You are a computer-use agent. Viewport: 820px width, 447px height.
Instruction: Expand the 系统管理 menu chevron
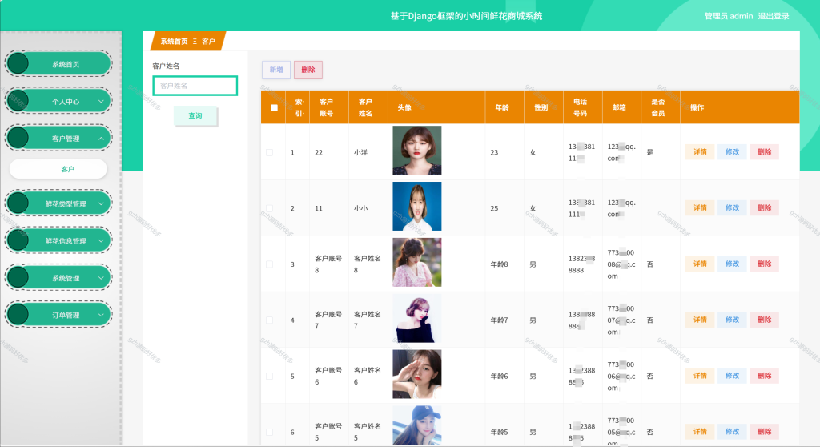coord(101,278)
